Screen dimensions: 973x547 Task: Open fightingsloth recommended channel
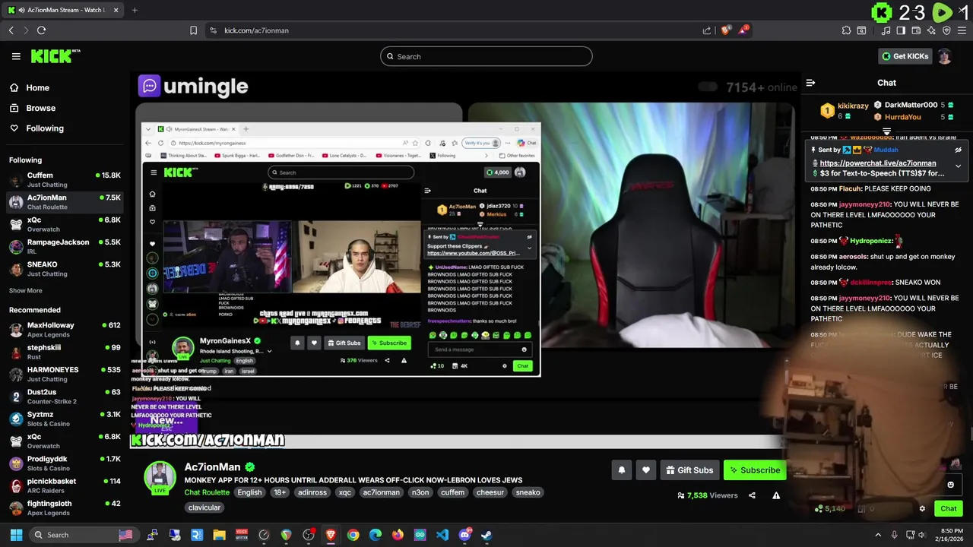coord(65,507)
